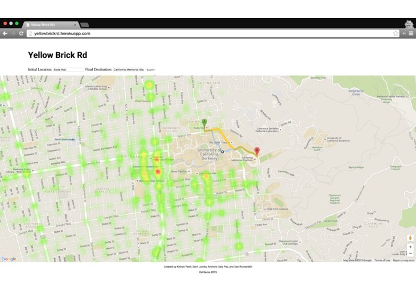Zoom out with the map minus button
The height and width of the screenshot is (295, 416).
click(411, 253)
